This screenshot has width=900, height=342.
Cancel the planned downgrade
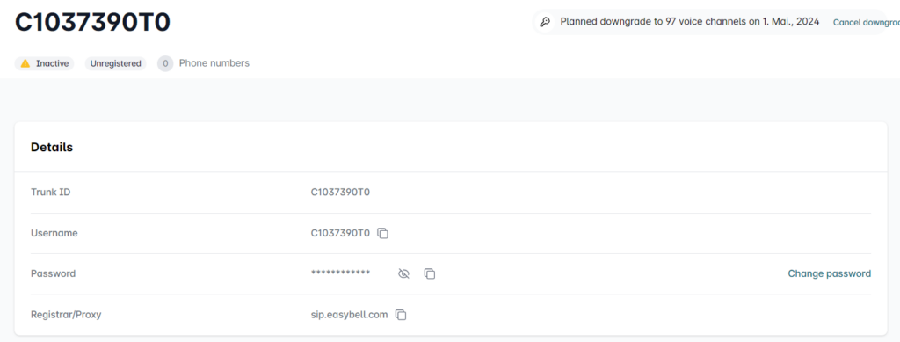pos(866,22)
